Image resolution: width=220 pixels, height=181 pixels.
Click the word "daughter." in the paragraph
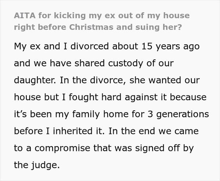click(x=35, y=80)
